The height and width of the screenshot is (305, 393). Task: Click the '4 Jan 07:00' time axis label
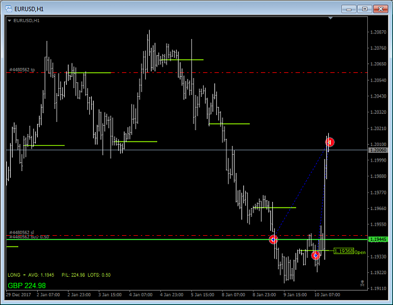tap(141, 295)
